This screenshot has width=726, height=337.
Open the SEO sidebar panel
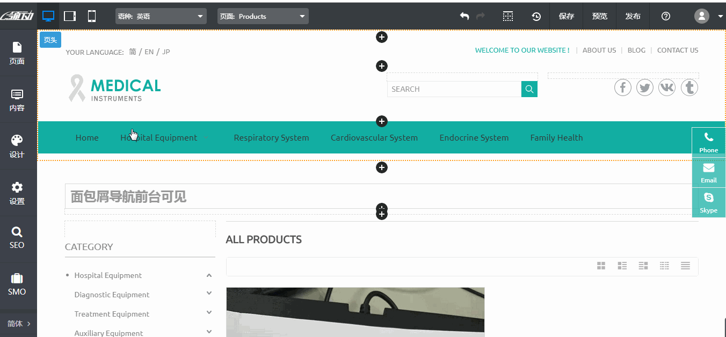pyautogui.click(x=17, y=237)
